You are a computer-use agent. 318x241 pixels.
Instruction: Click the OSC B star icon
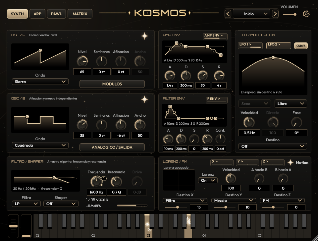coord(145,99)
